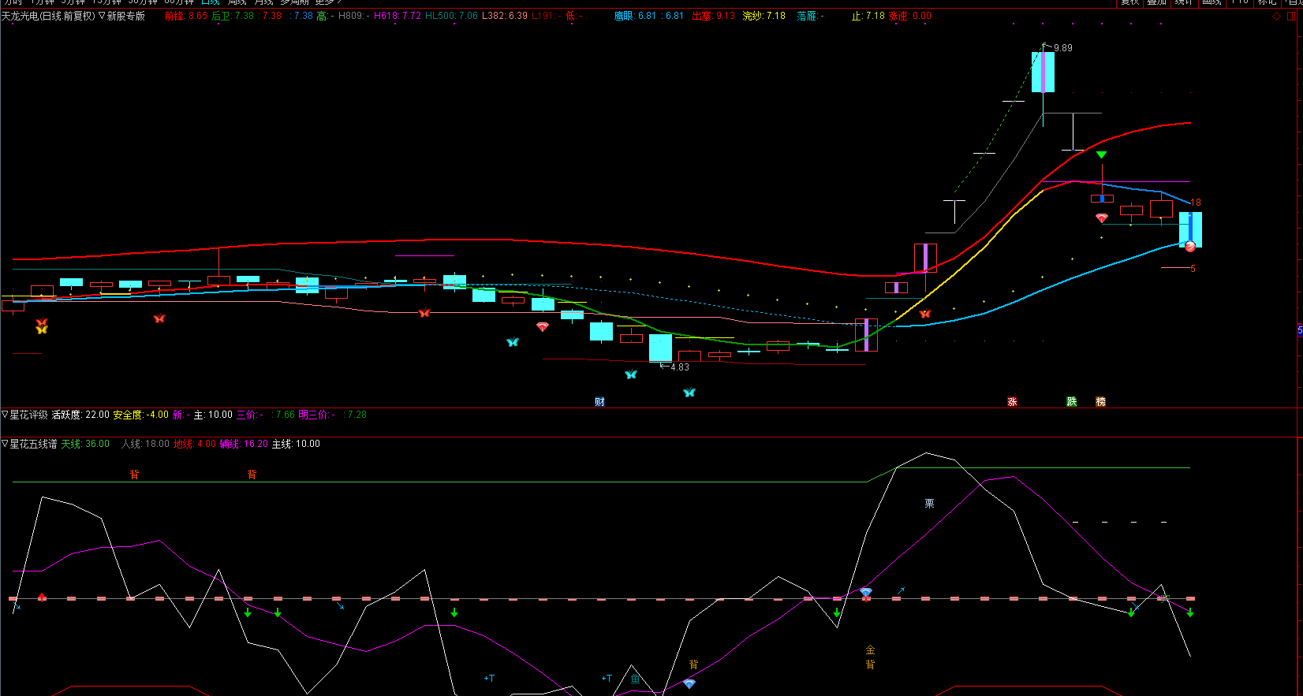Click the blue gem at the lower panel bottom
Screen dimensions: 1303x696
(689, 684)
